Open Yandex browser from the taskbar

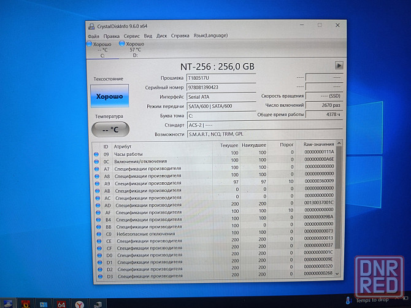pyautogui.click(x=79, y=304)
